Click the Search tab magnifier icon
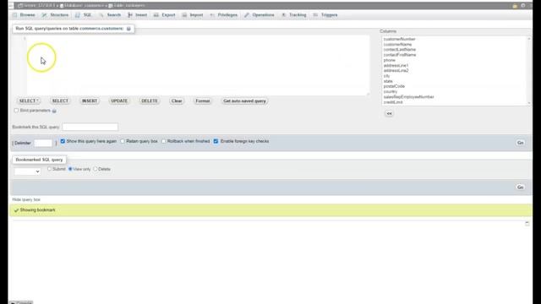 (101, 15)
